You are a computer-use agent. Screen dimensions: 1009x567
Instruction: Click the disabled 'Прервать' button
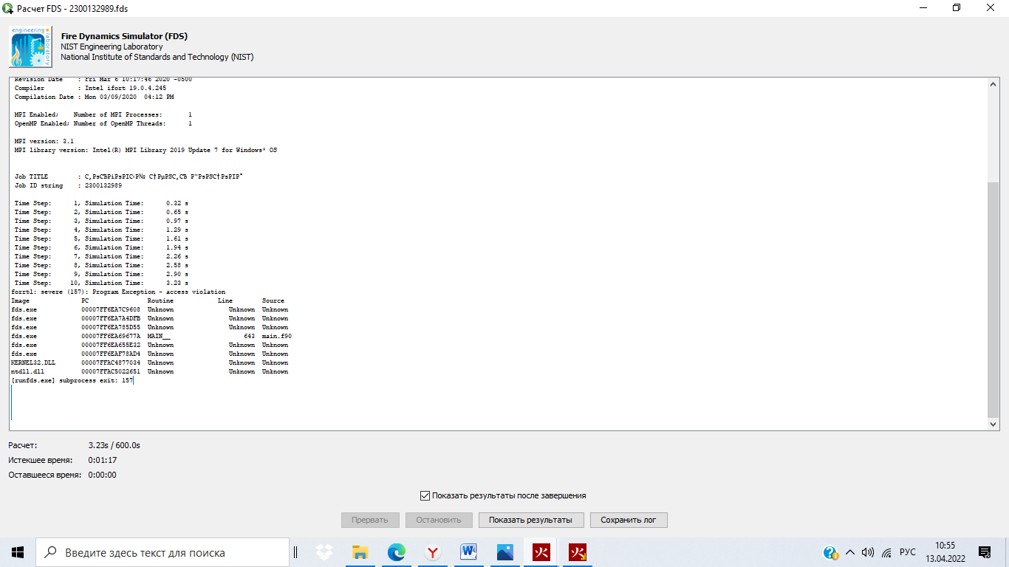point(370,520)
